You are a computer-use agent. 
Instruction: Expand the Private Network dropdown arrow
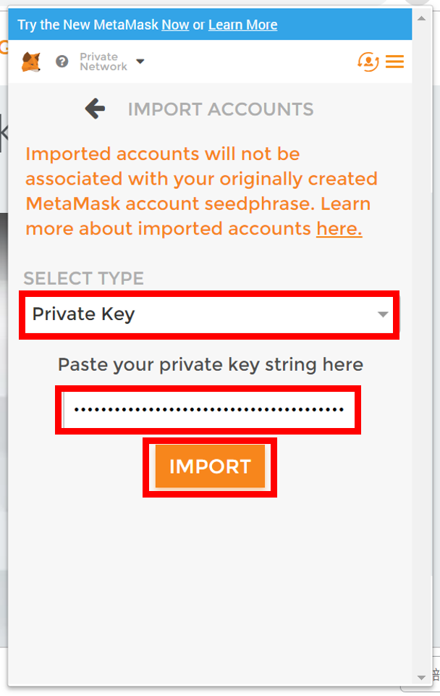[x=140, y=62]
